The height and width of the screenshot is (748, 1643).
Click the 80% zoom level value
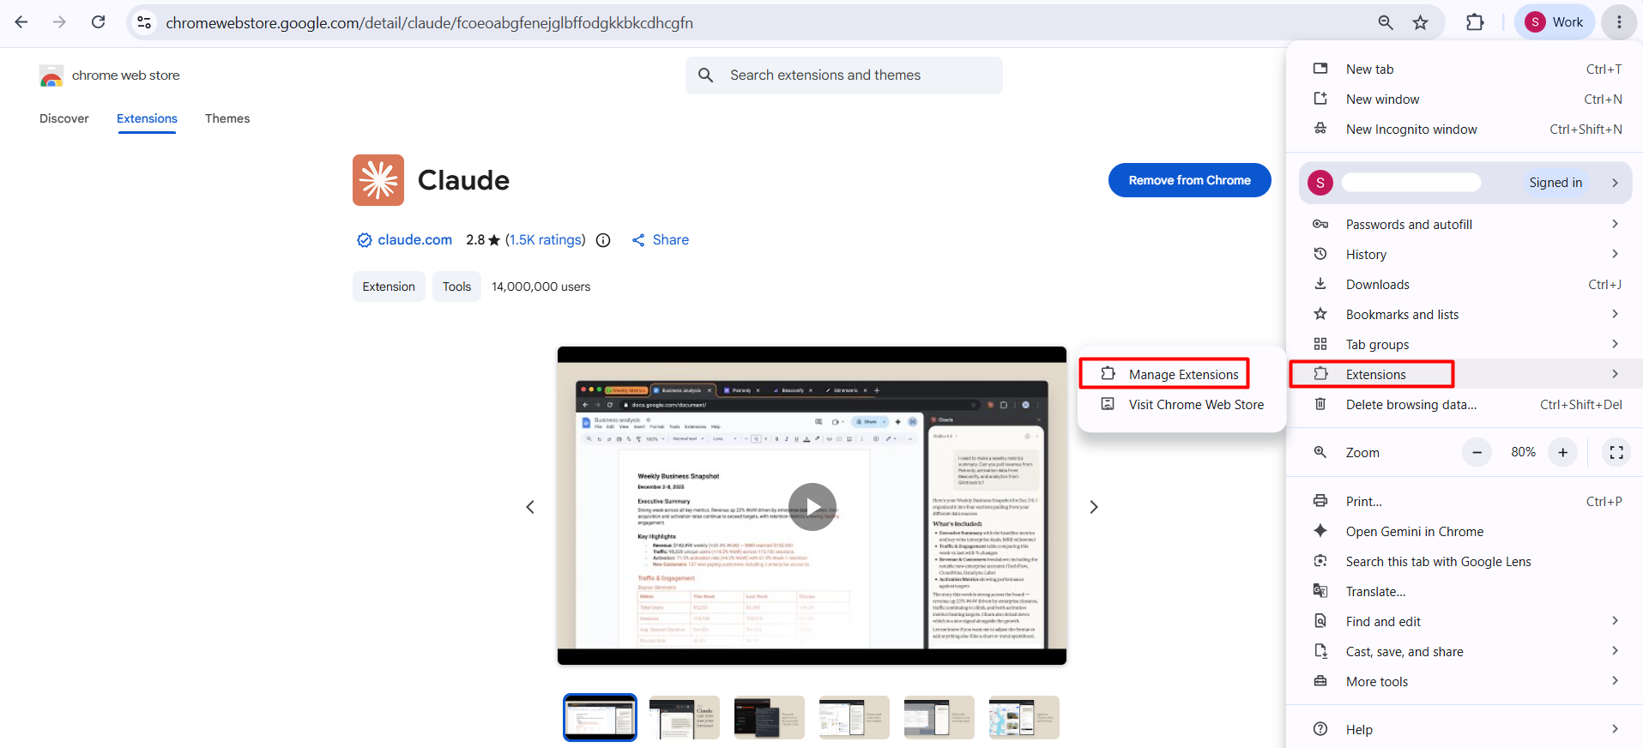[x=1523, y=452]
